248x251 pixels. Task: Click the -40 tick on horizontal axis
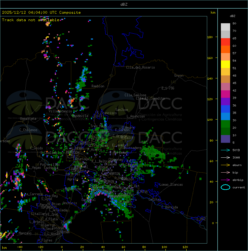tap(20, 247)
